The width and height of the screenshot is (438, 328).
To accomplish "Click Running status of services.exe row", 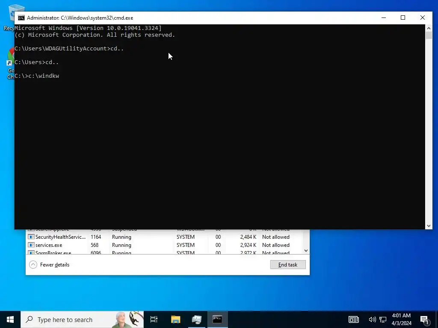I will (x=121, y=245).
